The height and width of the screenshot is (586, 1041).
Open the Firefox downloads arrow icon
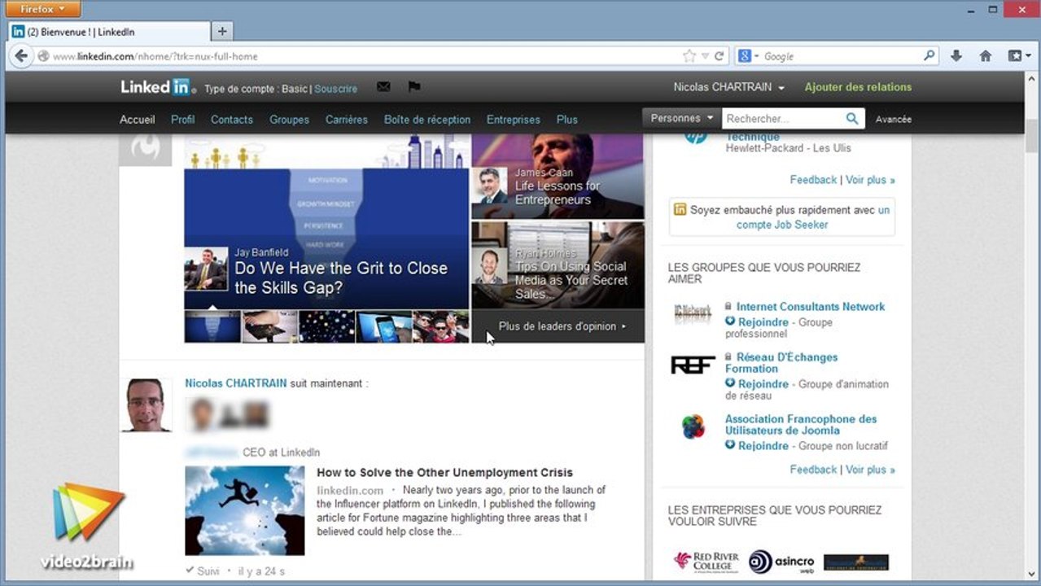(x=956, y=56)
